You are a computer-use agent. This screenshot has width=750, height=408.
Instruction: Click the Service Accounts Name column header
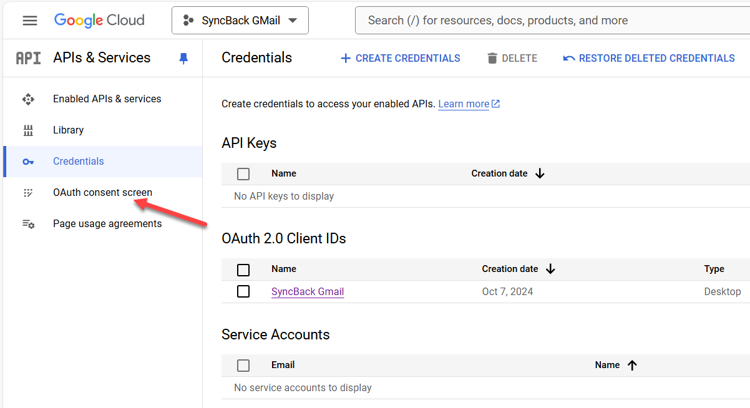tap(608, 365)
